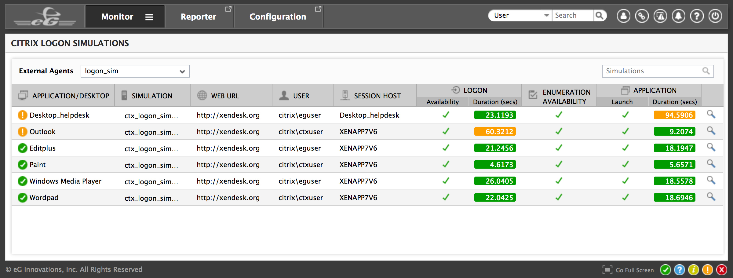The width and height of the screenshot is (733, 278).
Task: Click orange application duration 94.5906 value
Action: 675,115
